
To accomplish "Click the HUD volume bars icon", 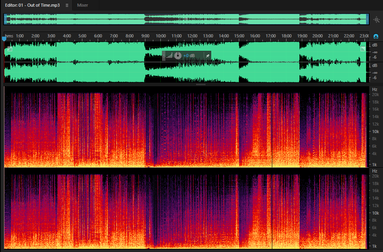I will click(x=169, y=56).
